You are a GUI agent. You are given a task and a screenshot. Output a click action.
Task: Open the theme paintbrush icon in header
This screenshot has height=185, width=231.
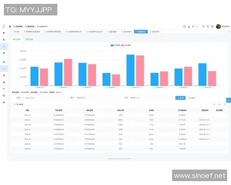pos(189,27)
